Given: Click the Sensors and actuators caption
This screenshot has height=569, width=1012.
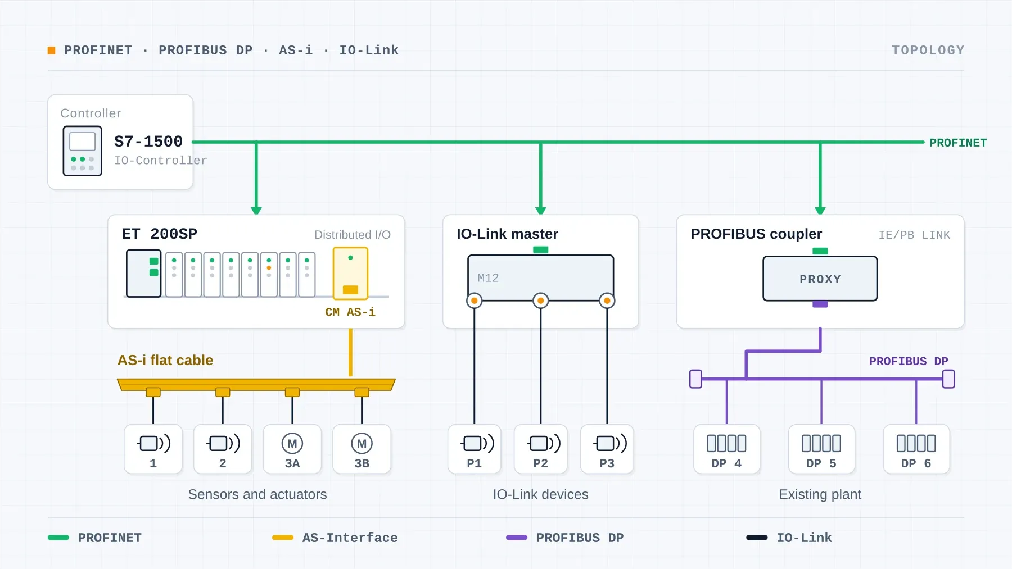Looking at the screenshot, I should pos(257,494).
